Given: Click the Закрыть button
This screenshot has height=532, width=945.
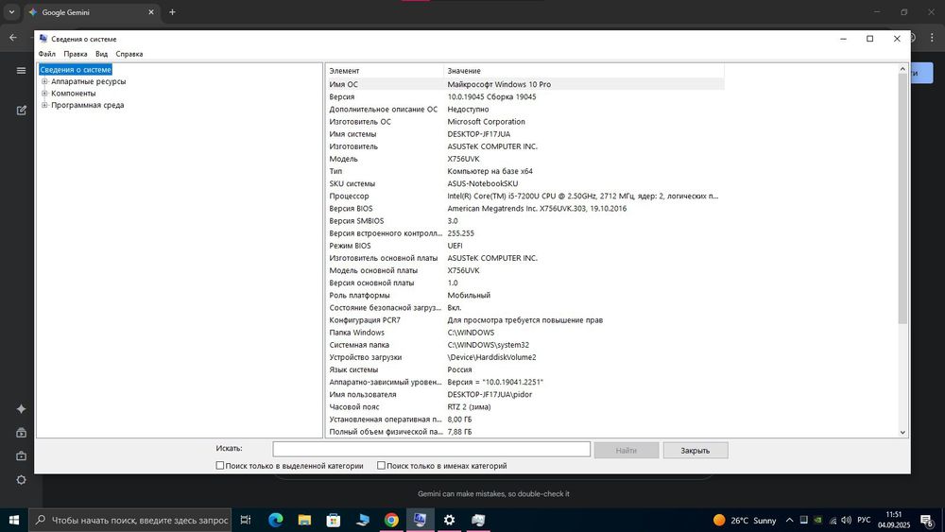Looking at the screenshot, I should 695,450.
